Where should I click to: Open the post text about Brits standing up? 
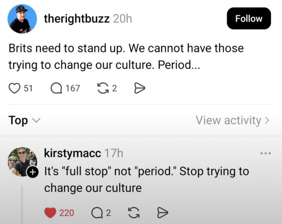[126, 57]
